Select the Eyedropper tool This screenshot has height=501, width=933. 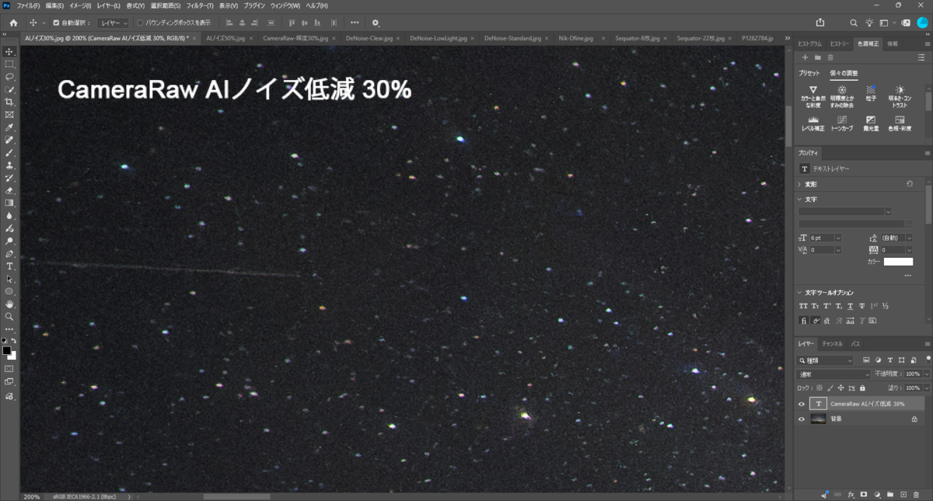tap(9, 127)
